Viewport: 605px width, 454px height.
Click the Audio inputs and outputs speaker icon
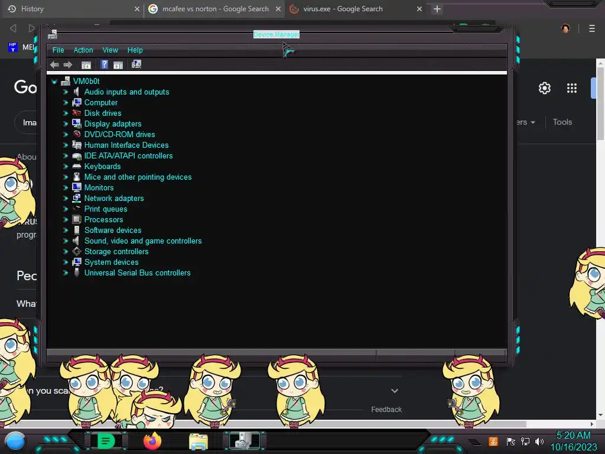point(76,92)
